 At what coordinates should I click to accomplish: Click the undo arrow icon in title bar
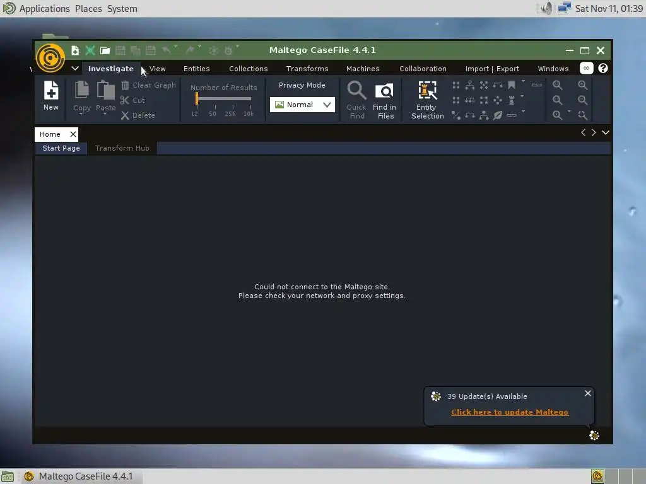(x=166, y=50)
